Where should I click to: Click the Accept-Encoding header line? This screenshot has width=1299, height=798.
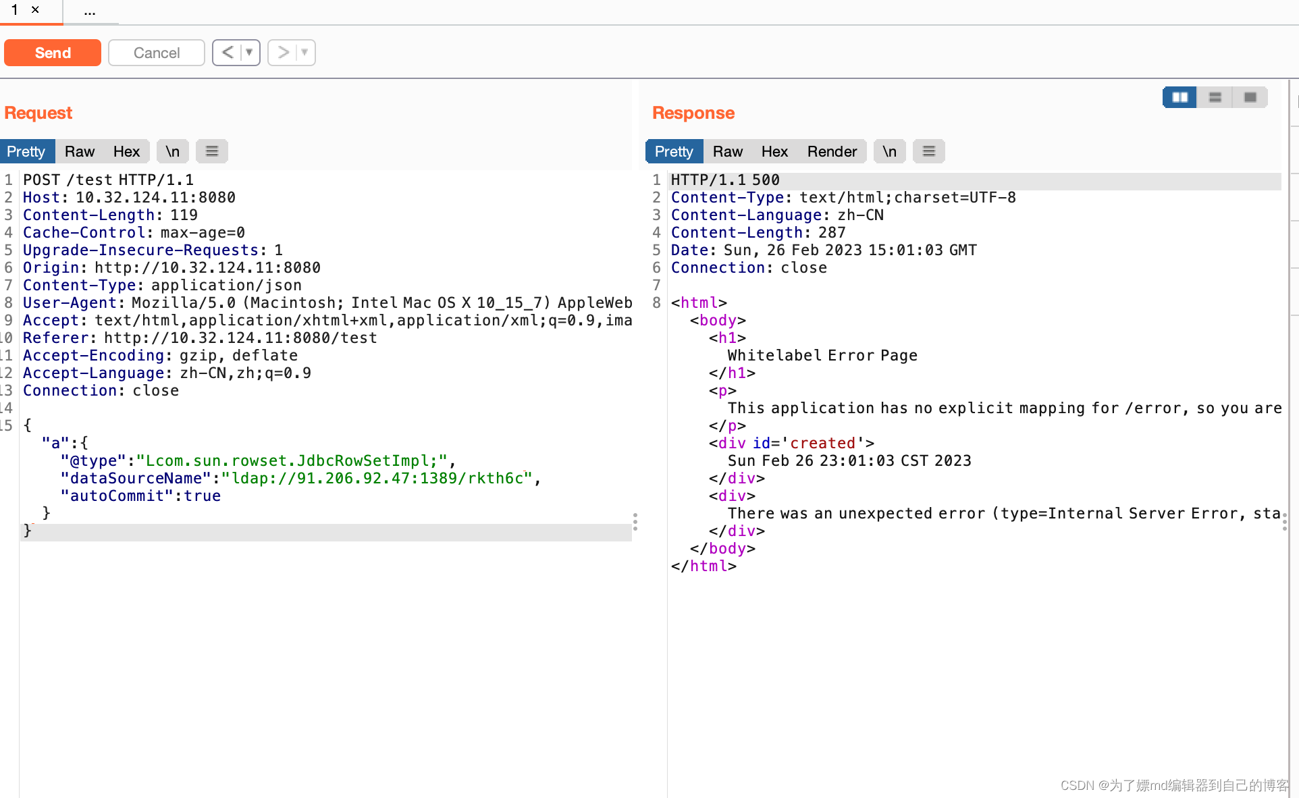point(160,355)
